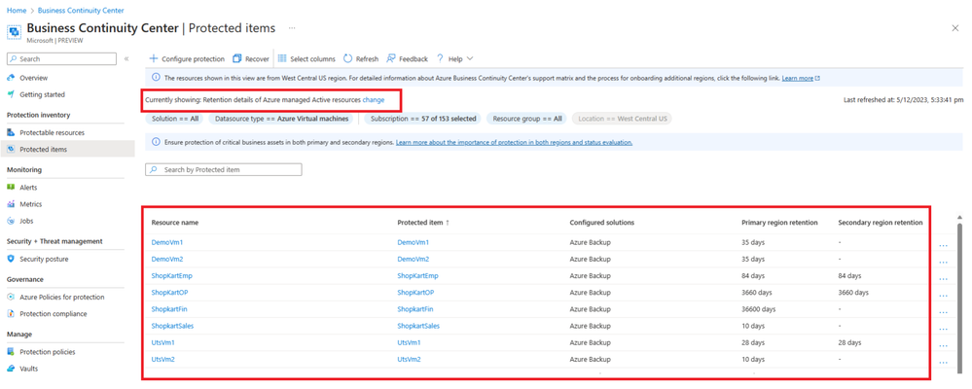972x389 pixels.
Task: Open Select columns option
Action: (306, 59)
